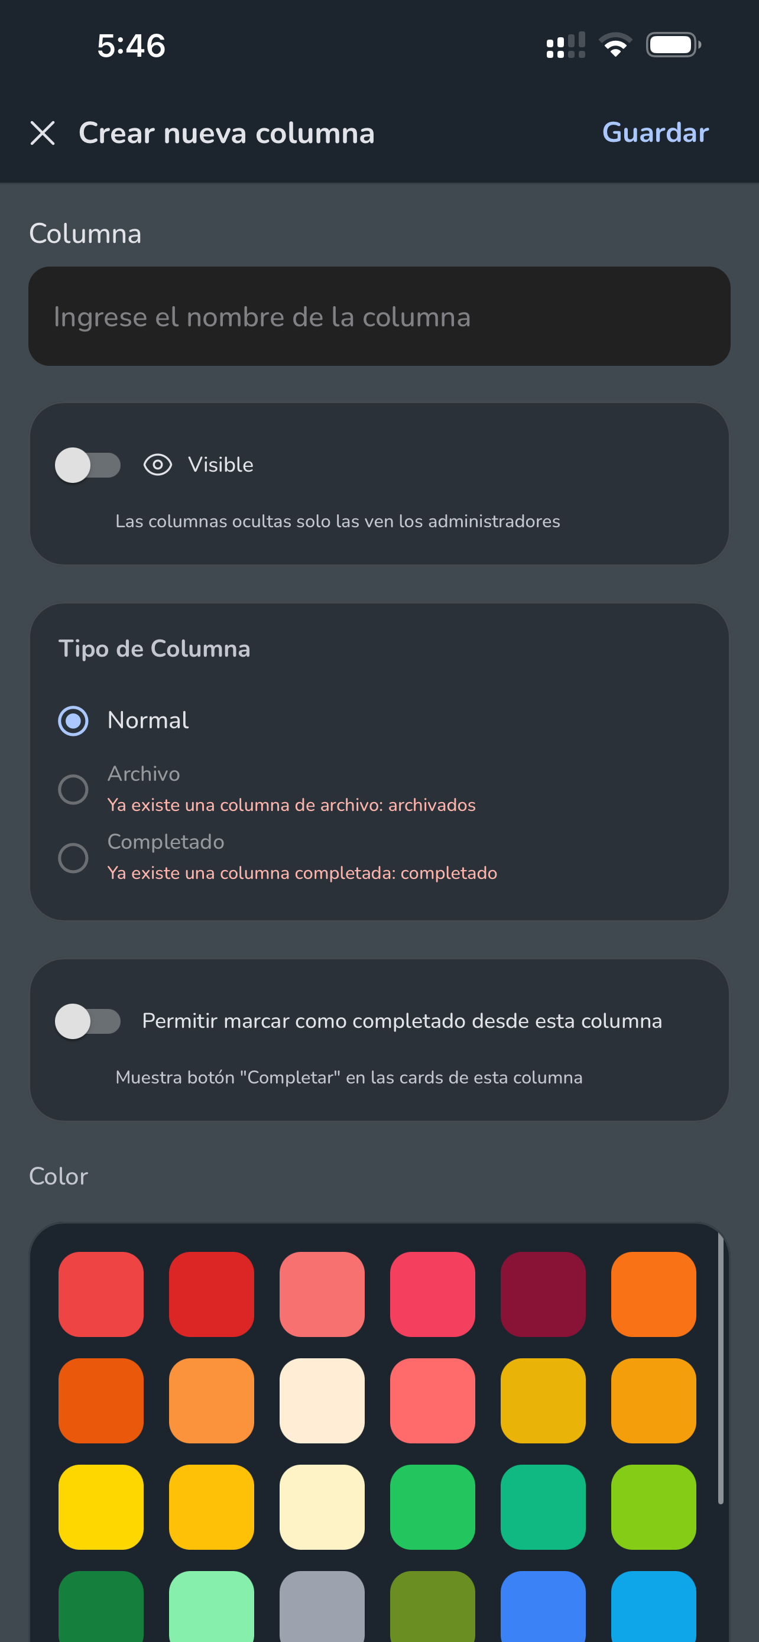Pick the teal green color swatch
759x1642 pixels.
click(x=543, y=1507)
